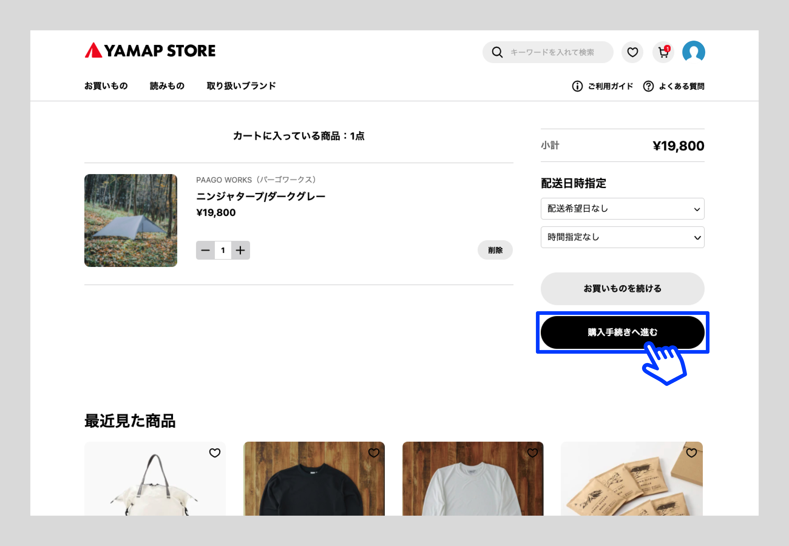Click 購入手続きへ進む button
This screenshot has width=789, height=546.
(x=622, y=332)
